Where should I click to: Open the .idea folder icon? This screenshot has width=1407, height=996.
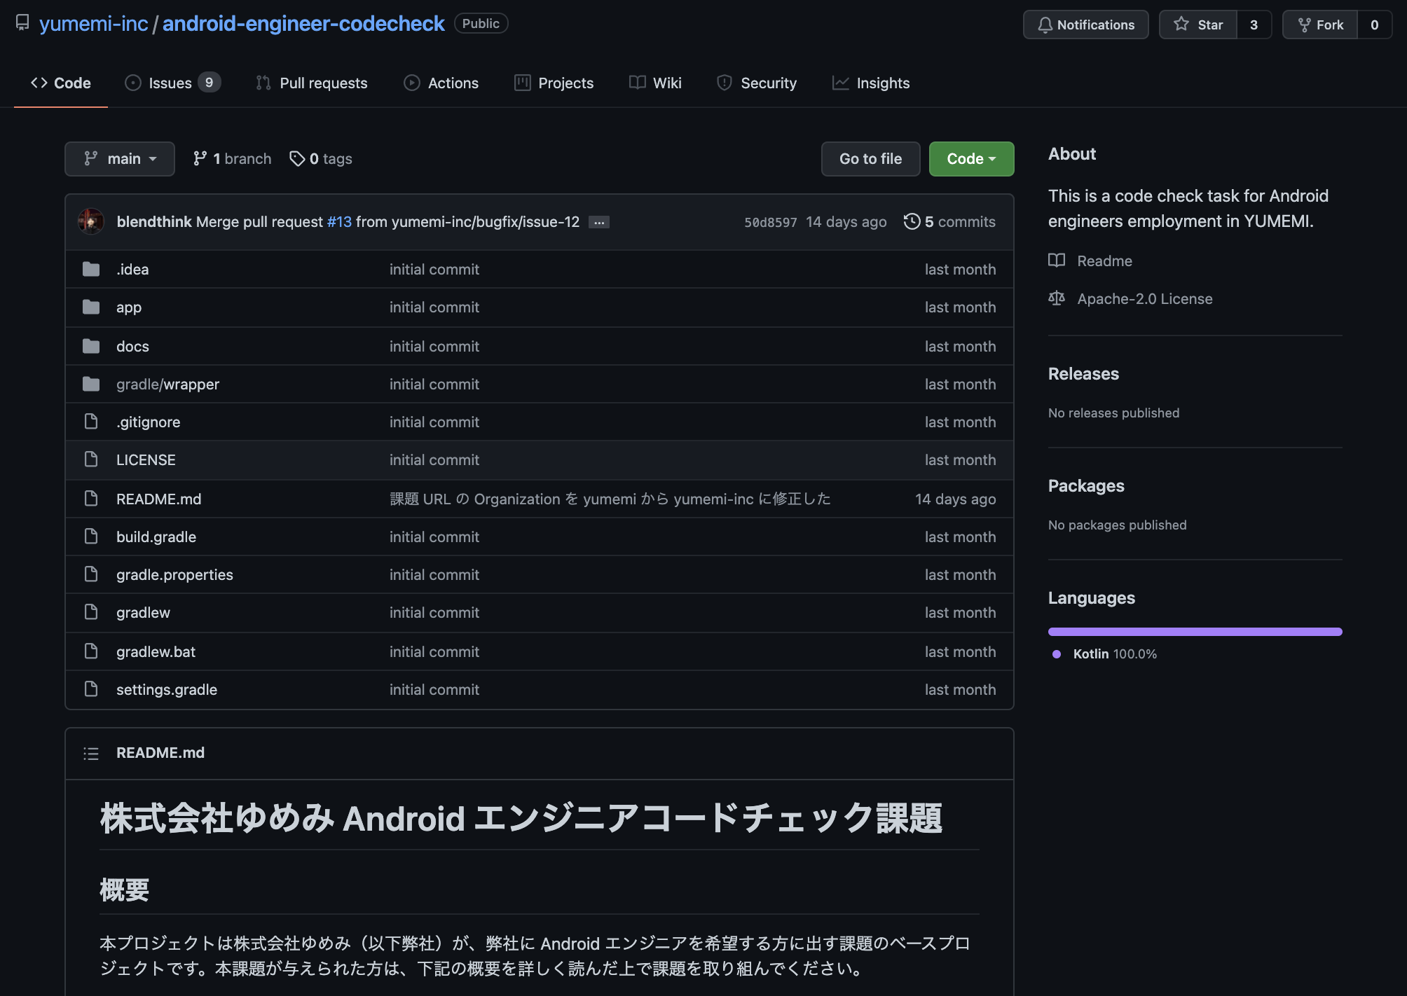(91, 269)
